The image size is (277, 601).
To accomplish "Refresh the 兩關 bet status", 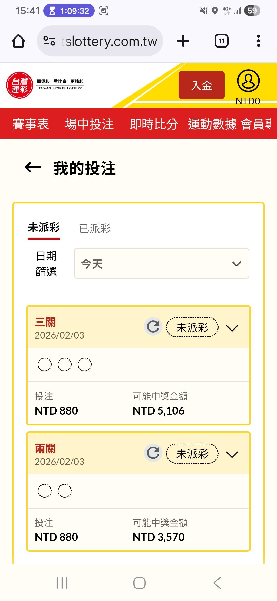I will pos(153,453).
